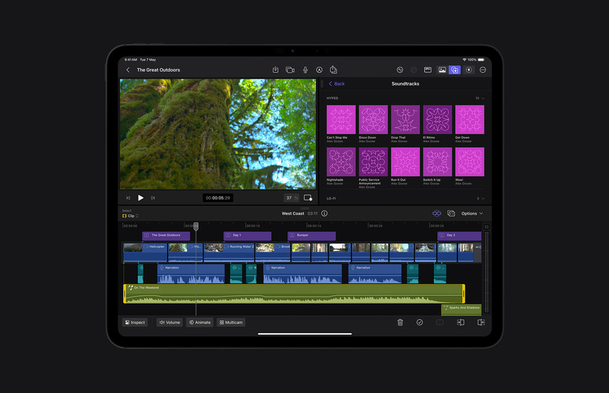This screenshot has height=393, width=609.
Task: Open the Options menu
Action: [x=471, y=213]
